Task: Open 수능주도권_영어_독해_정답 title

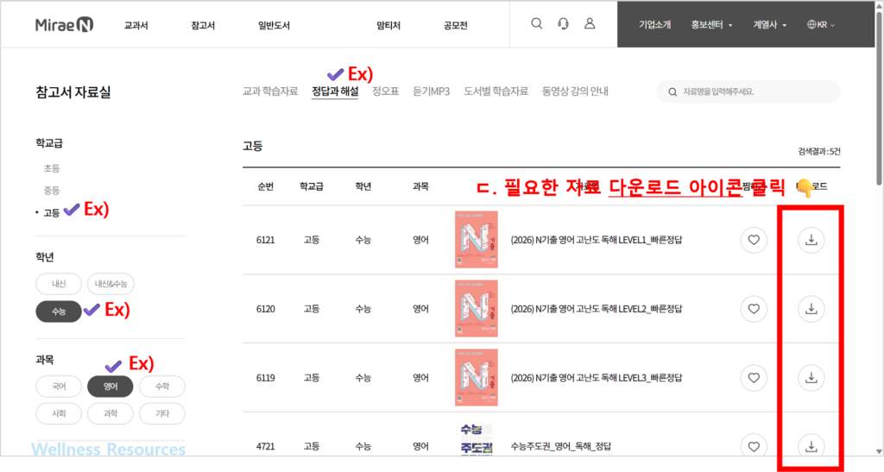Action: point(560,446)
